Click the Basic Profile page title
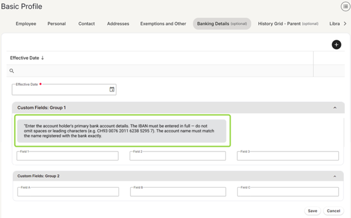This screenshot has height=218, width=351. [x=22, y=6]
